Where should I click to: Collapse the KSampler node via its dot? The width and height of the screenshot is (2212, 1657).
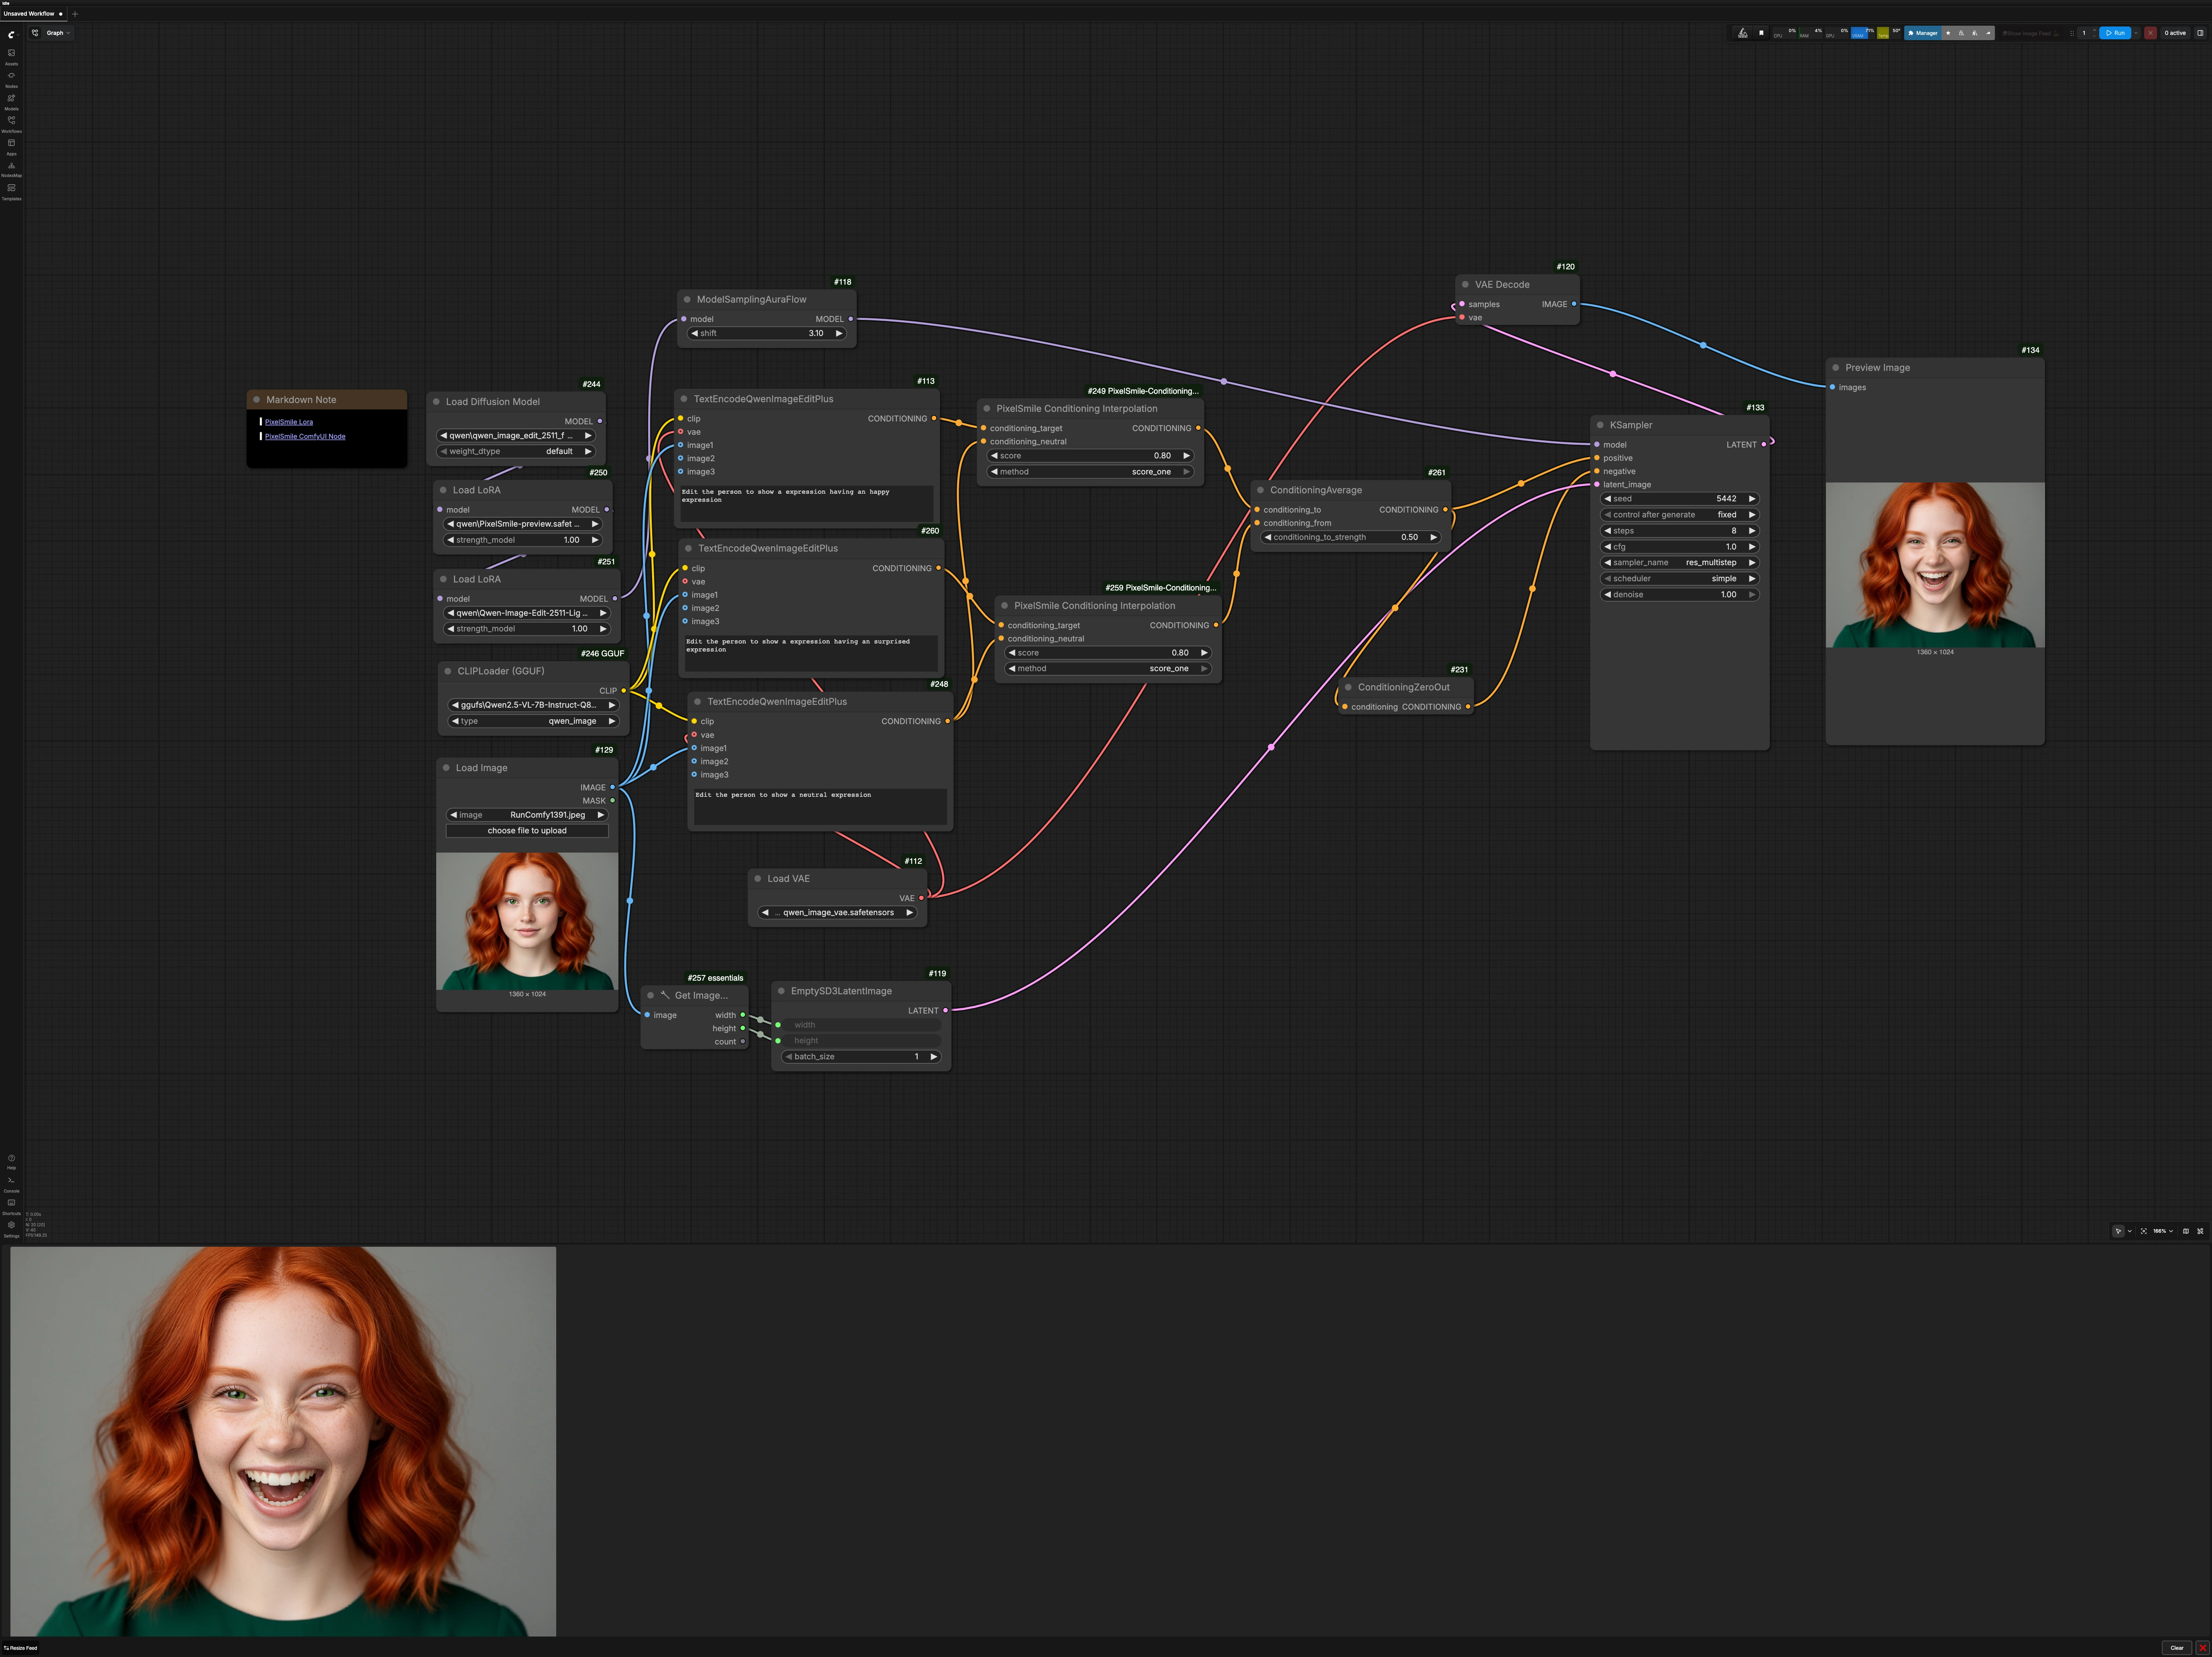point(1600,425)
